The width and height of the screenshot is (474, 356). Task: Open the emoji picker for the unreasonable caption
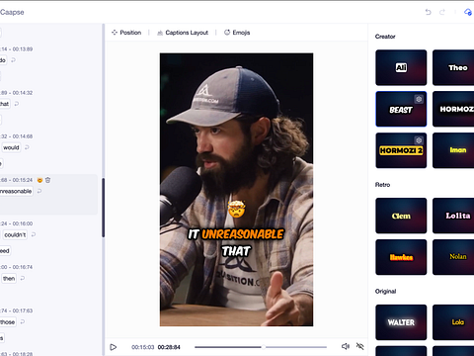coord(39,180)
